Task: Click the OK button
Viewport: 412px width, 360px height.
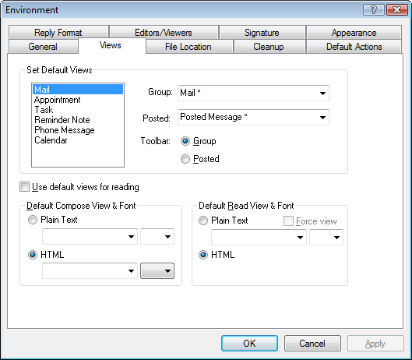Action: point(250,344)
